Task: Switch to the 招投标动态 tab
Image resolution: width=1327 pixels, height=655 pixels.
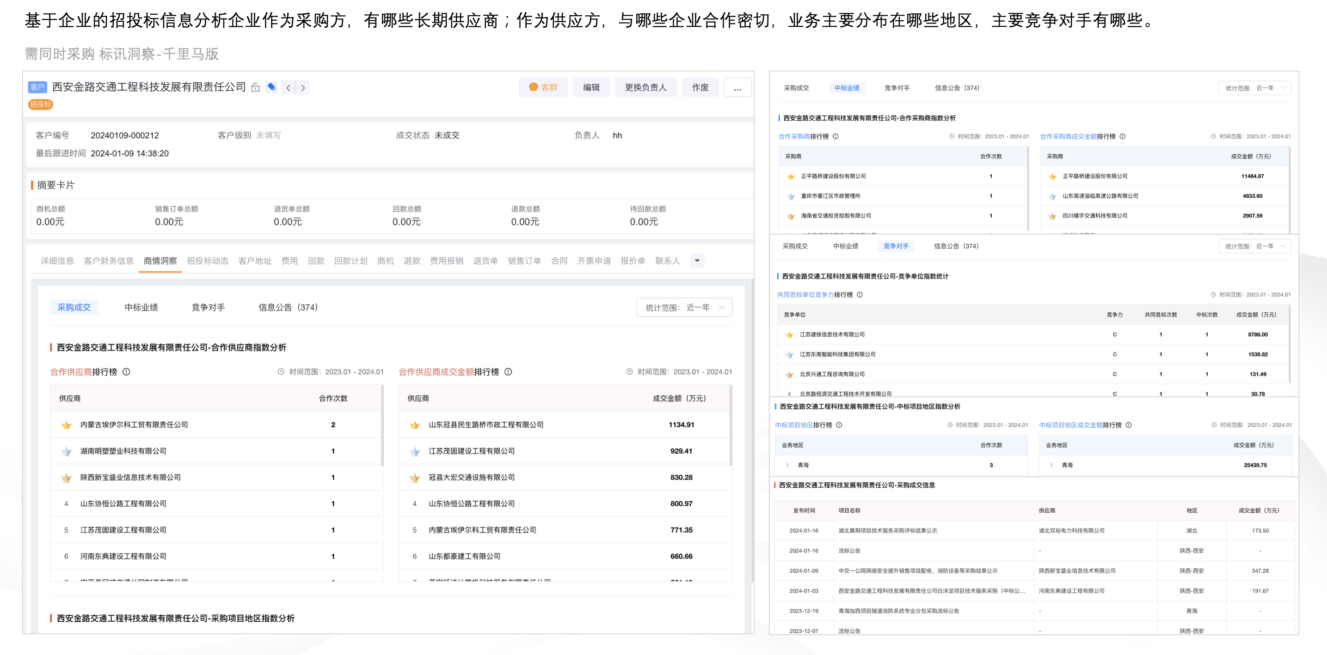Action: [208, 261]
